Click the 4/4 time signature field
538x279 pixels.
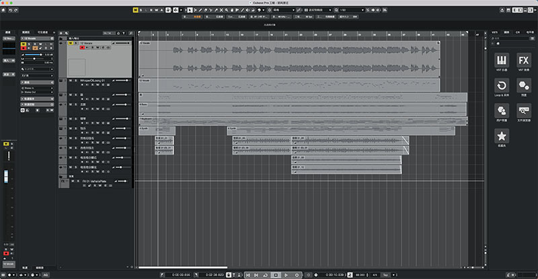click(x=375, y=275)
